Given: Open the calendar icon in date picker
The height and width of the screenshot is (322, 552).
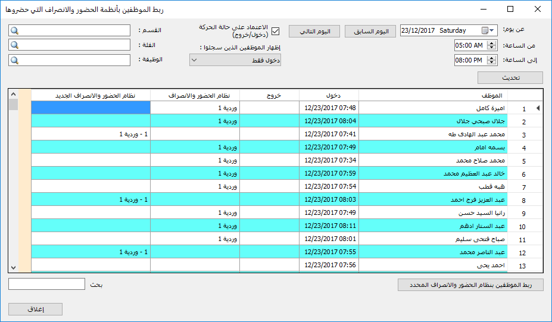Looking at the screenshot, I should coord(485,30).
